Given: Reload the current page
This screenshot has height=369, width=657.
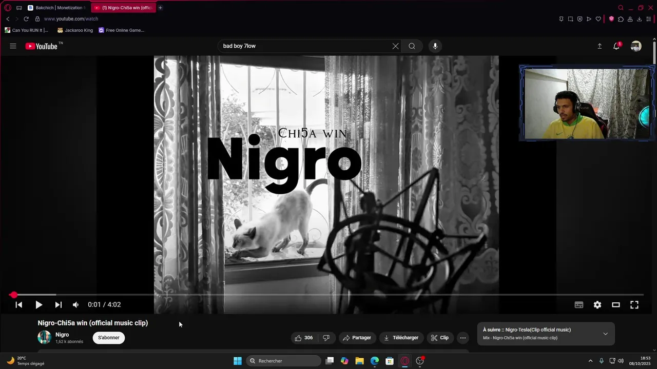Looking at the screenshot, I should pos(26,19).
